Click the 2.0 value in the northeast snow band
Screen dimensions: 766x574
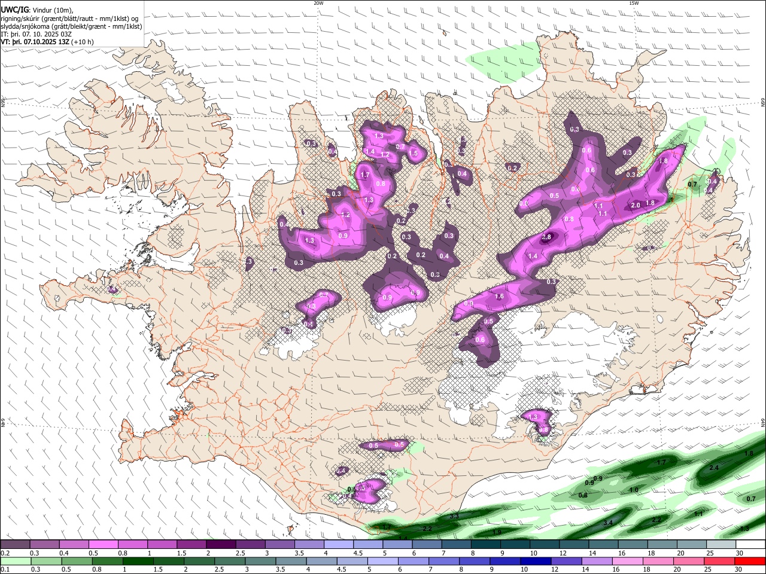pyautogui.click(x=636, y=206)
